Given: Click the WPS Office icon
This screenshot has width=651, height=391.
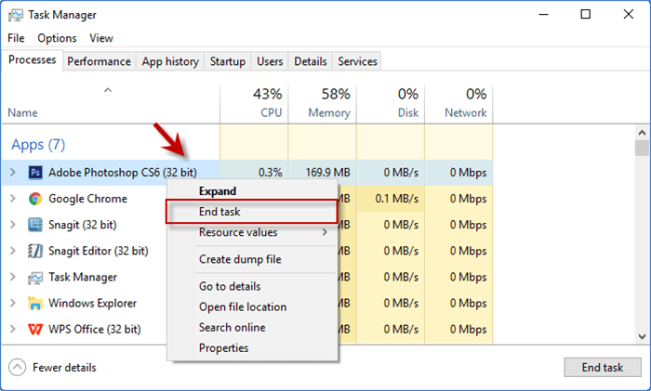Looking at the screenshot, I should pyautogui.click(x=35, y=329).
